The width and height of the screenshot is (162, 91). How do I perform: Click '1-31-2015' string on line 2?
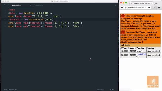pyautogui.click(x=43, y=13)
